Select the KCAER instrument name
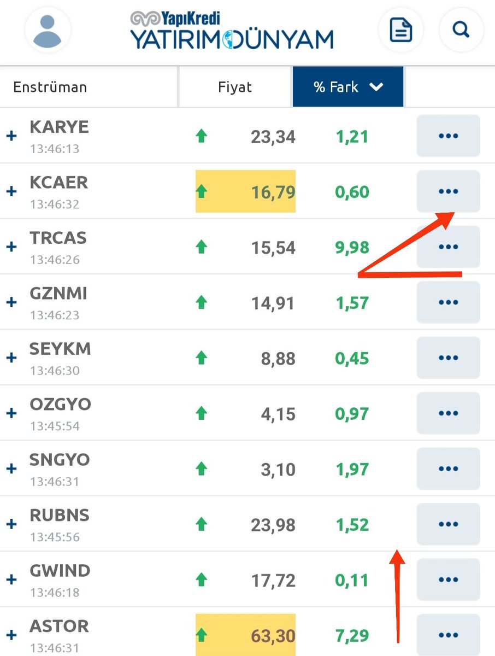Image resolution: width=495 pixels, height=656 pixels. coord(58,182)
